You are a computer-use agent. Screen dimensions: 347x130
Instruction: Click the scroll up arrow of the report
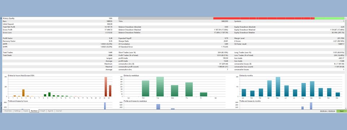tap(346, 18)
